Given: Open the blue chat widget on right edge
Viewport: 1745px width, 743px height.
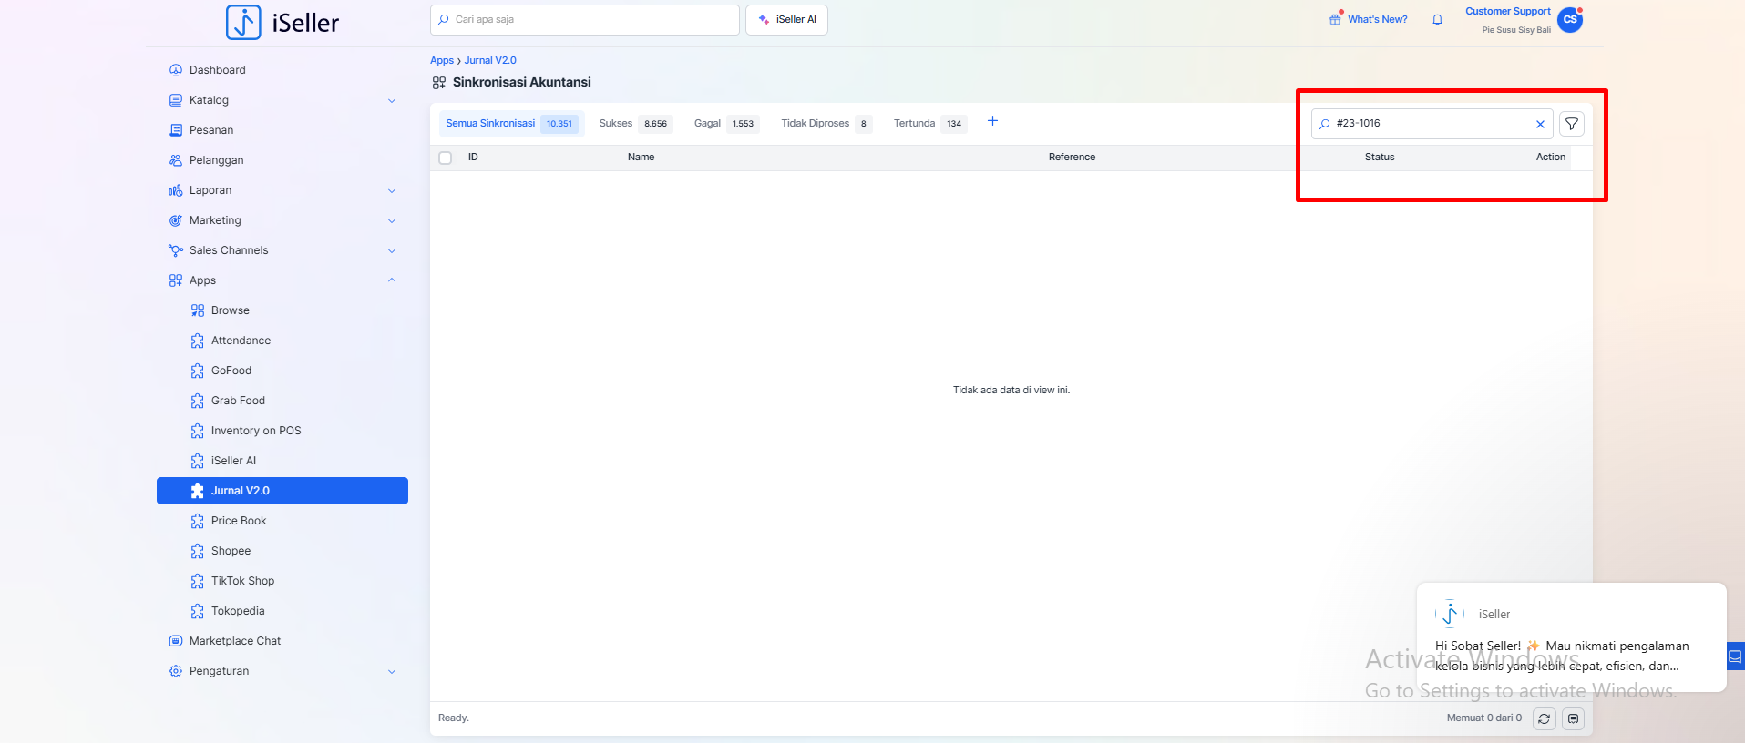Looking at the screenshot, I should [x=1735, y=656].
